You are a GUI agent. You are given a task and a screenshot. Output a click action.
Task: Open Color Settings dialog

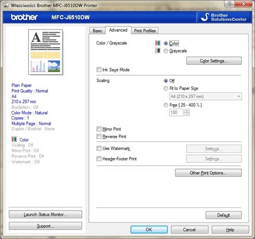(x=214, y=61)
